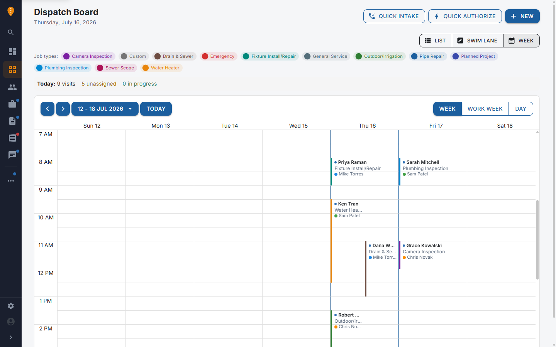
Task: Select top WEEK view with calendar icon
Action: [521, 40]
